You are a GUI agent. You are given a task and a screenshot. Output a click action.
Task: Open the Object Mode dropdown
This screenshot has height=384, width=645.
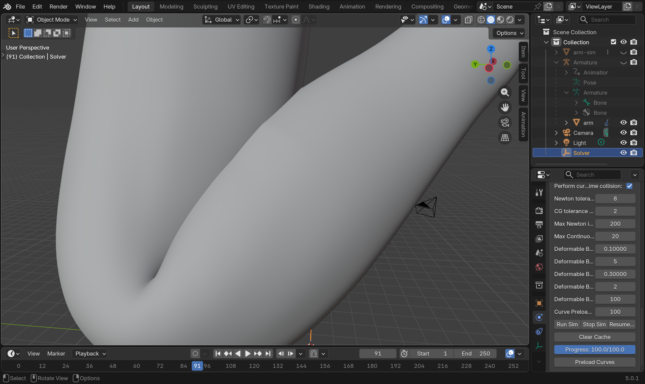[x=52, y=20]
